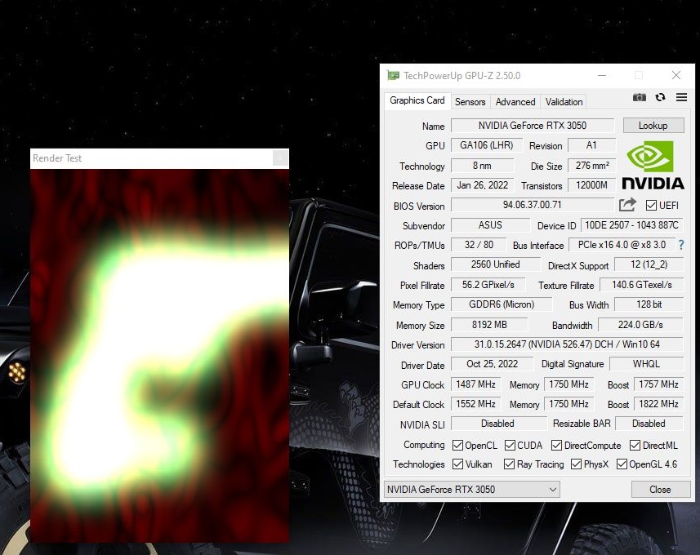The height and width of the screenshot is (555, 700).
Task: Click inside the Render Test rendering area
Action: click(159, 356)
